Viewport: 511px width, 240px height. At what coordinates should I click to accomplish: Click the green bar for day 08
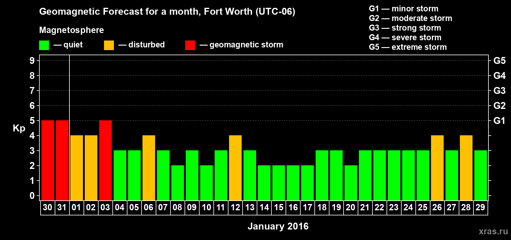pos(178,183)
